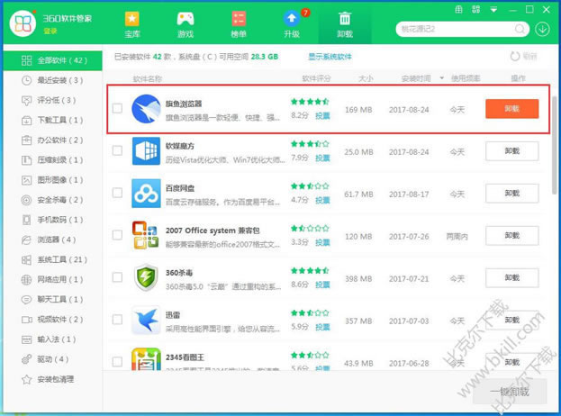Click the 360 Software Manager logo
Image resolution: width=561 pixels, height=416 pixels.
[23, 26]
